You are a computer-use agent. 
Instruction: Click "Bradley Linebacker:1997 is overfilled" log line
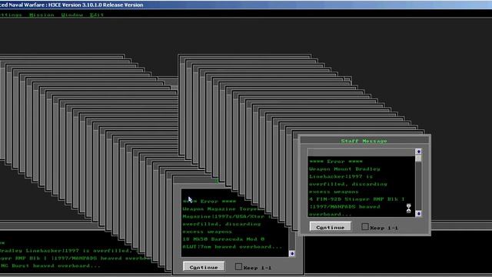click(x=66, y=251)
